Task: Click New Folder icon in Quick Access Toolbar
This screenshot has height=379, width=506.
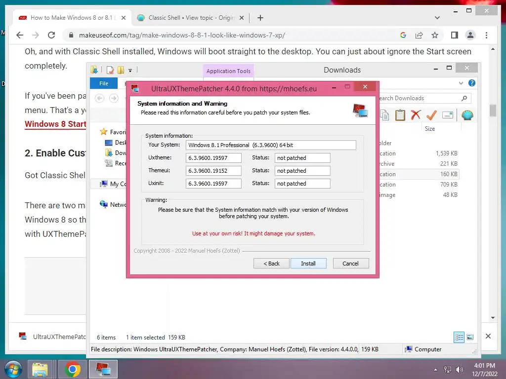Action: pos(121,70)
